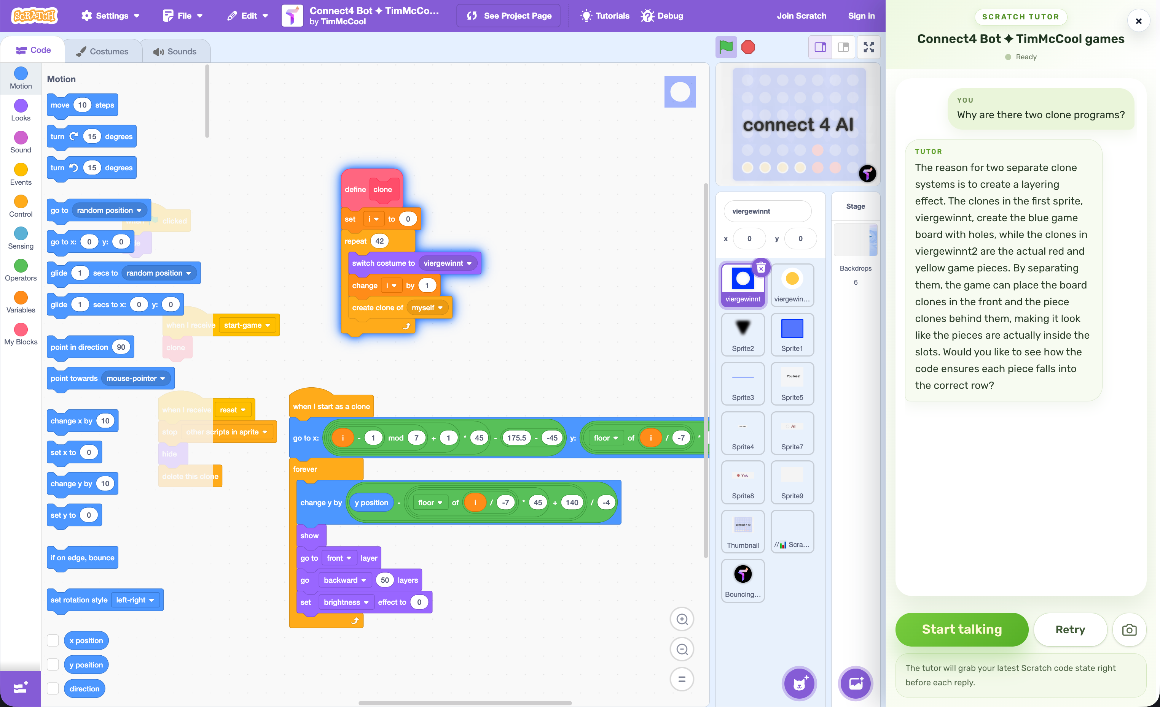Image resolution: width=1160 pixels, height=707 pixels.
Task: Enable the y position reporter checkbox
Action: 53,665
